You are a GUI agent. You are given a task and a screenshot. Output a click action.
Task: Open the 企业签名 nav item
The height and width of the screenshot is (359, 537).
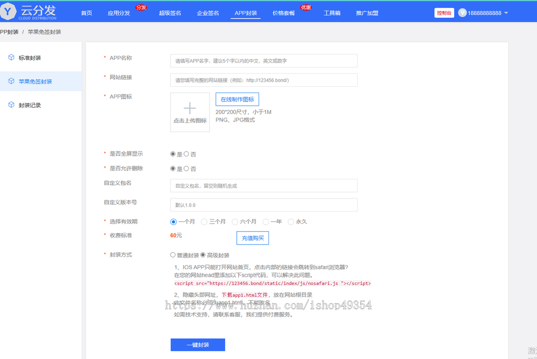(208, 13)
